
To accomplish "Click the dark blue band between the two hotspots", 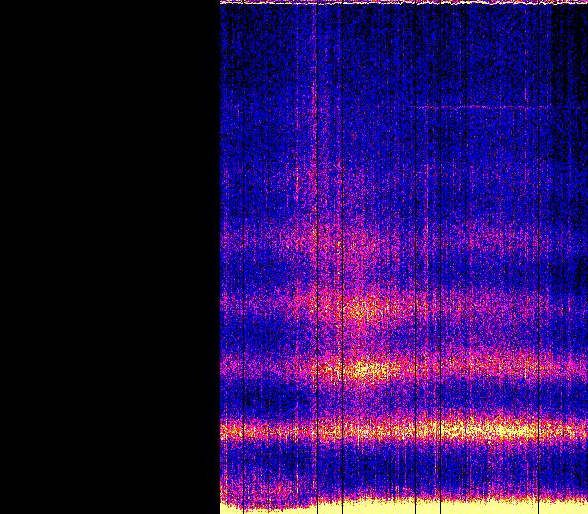I will 367,340.
